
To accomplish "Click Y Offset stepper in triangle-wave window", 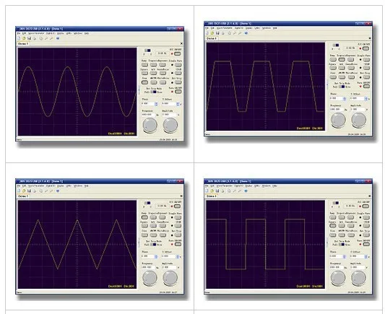I will [178, 256].
